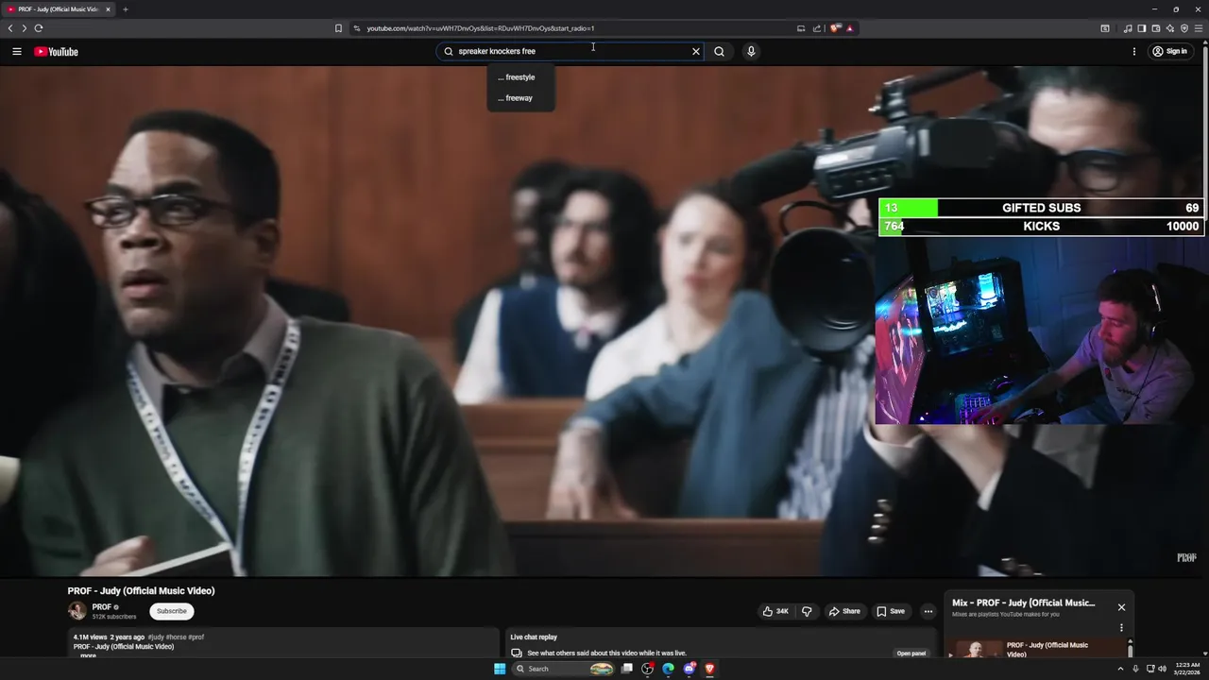The width and height of the screenshot is (1209, 680).
Task: Open the Brave Rewards triangle icon
Action: click(849, 28)
